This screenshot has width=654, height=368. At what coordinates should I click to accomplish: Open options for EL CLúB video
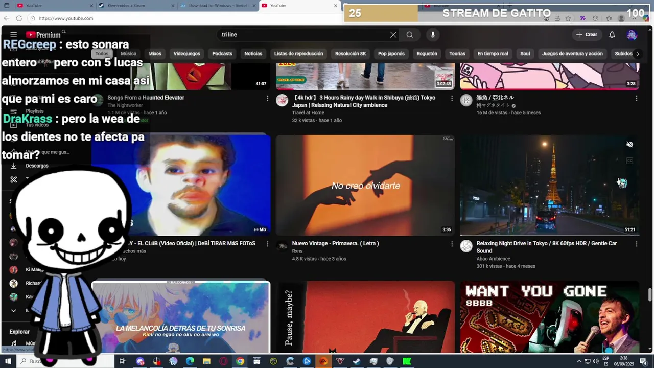267,244
